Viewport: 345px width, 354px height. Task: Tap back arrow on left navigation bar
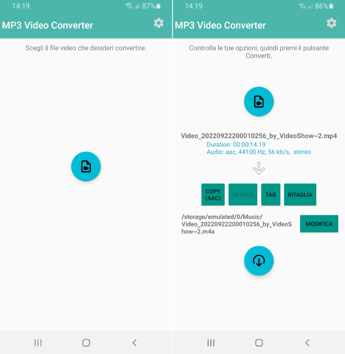[x=135, y=343]
